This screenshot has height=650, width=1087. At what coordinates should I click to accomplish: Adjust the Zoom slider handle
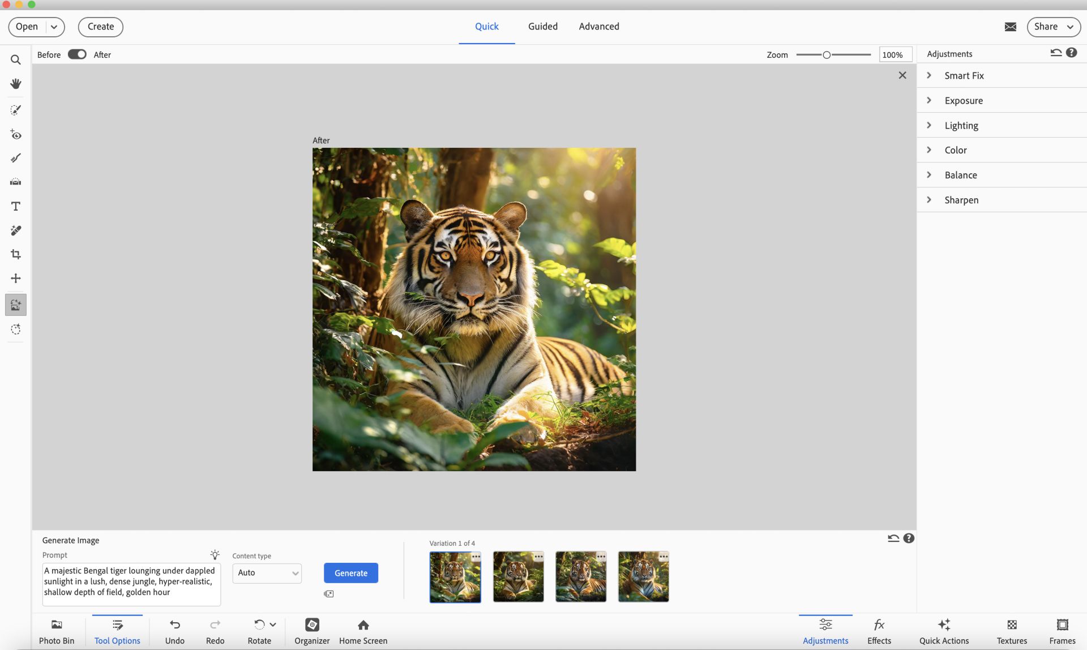coord(827,55)
